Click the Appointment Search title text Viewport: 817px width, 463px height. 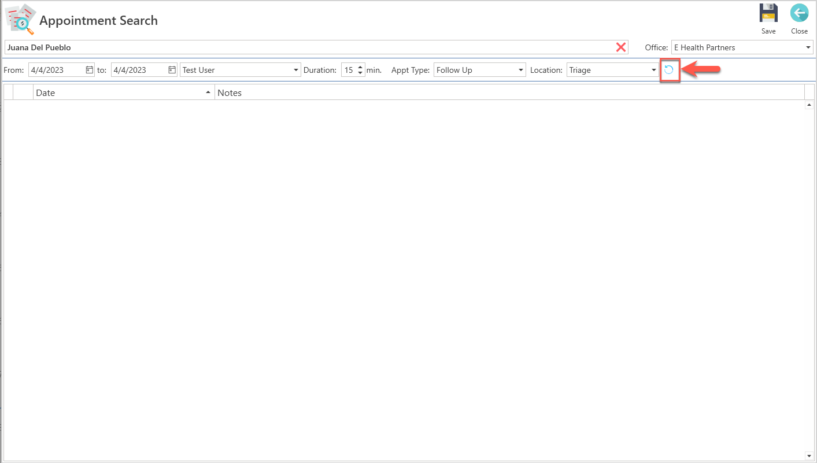[x=98, y=20]
